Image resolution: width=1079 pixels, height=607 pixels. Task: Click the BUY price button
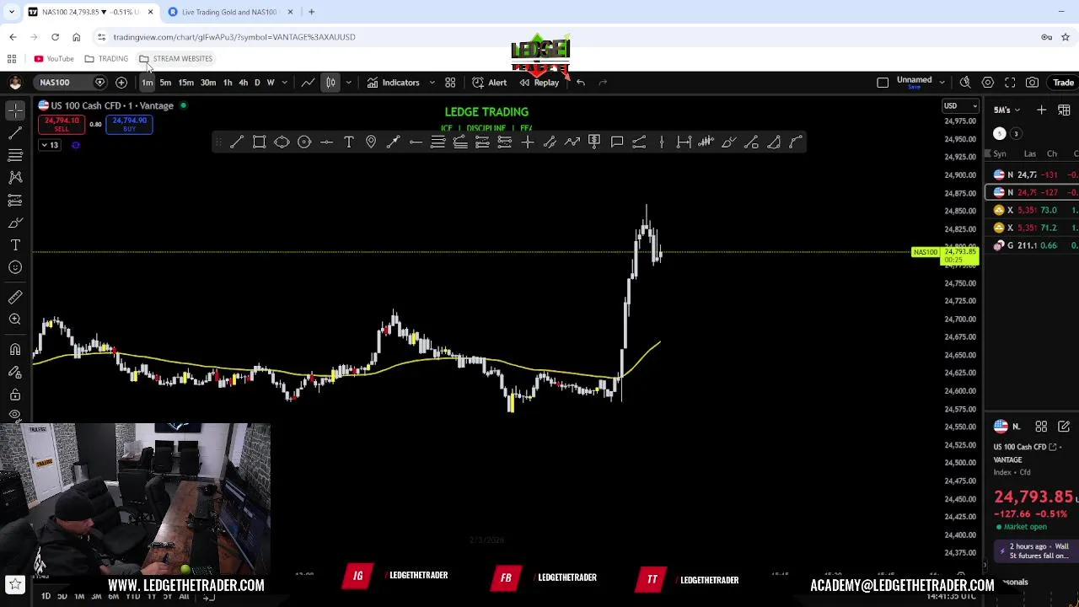(x=129, y=125)
